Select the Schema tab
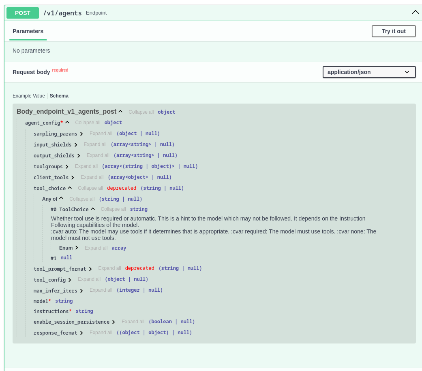 (x=59, y=96)
